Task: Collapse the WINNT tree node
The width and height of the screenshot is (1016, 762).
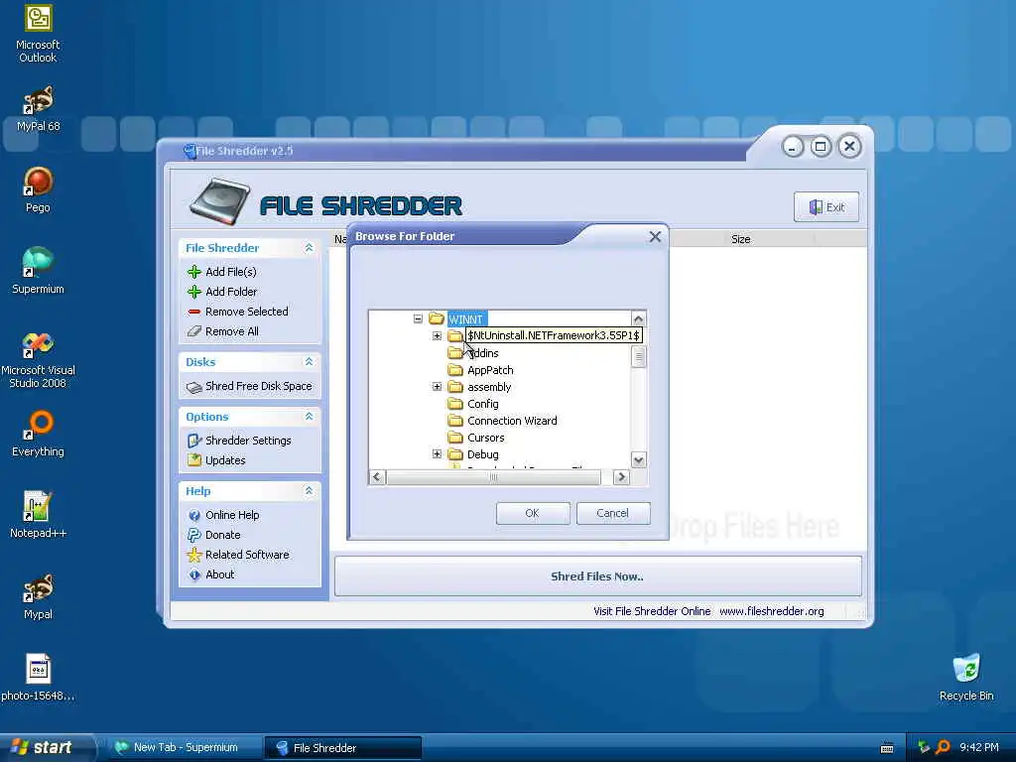Action: point(418,318)
